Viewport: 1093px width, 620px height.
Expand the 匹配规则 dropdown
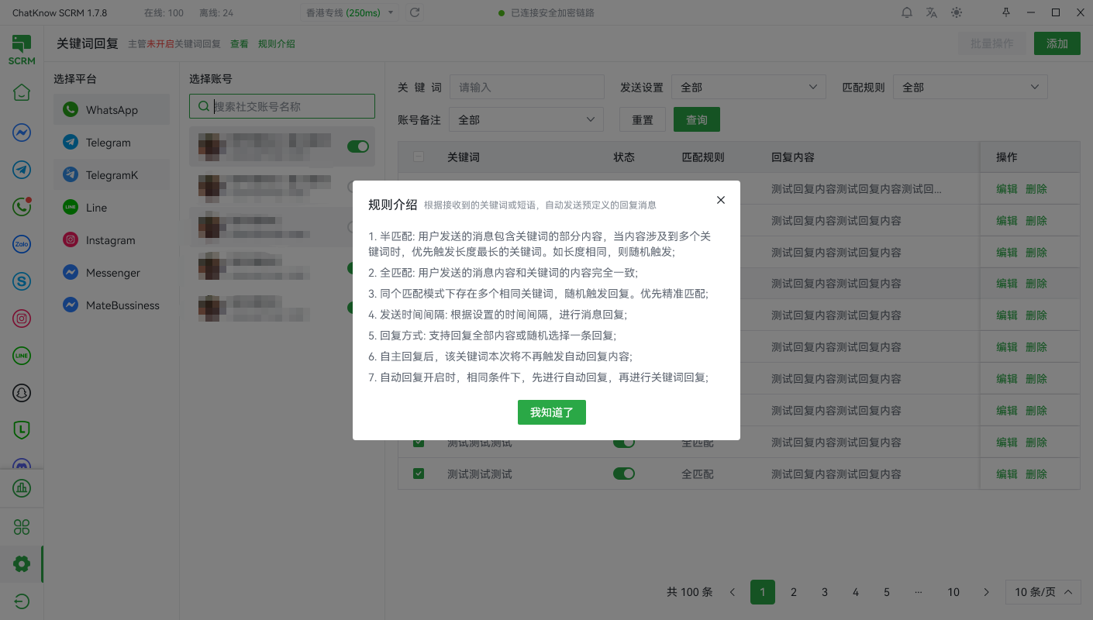(970, 88)
